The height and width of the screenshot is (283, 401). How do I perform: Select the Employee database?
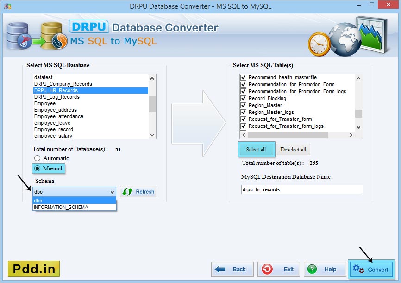coord(91,103)
